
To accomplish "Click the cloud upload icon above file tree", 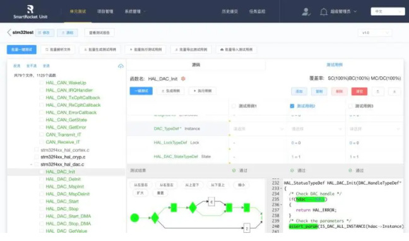I will tap(121, 66).
